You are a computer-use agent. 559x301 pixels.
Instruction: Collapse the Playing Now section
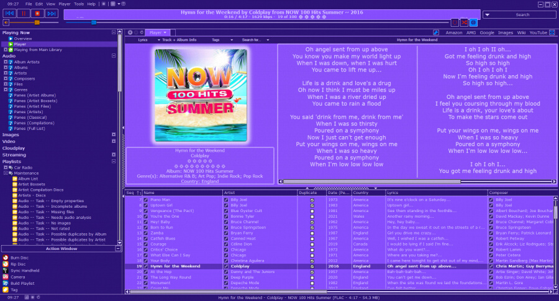point(114,32)
